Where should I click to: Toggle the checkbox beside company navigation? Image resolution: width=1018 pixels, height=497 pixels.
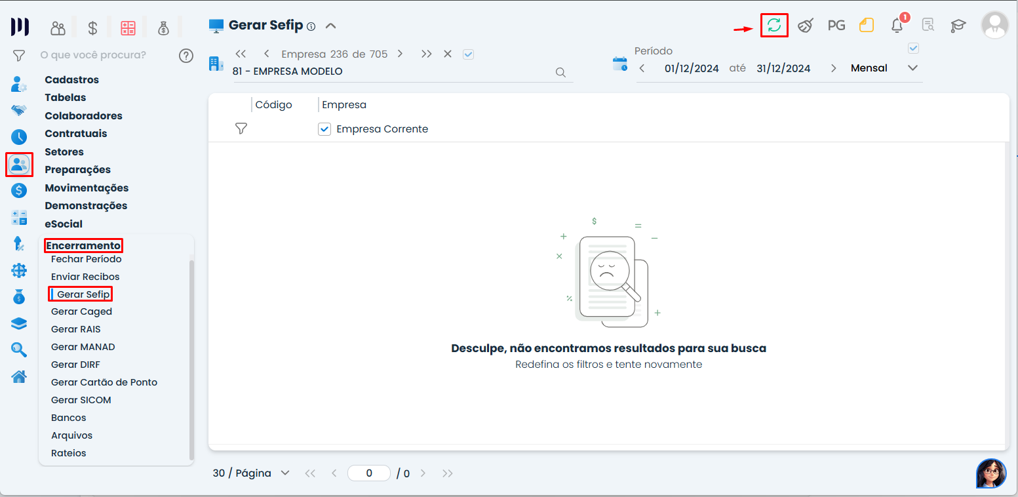pyautogui.click(x=468, y=54)
